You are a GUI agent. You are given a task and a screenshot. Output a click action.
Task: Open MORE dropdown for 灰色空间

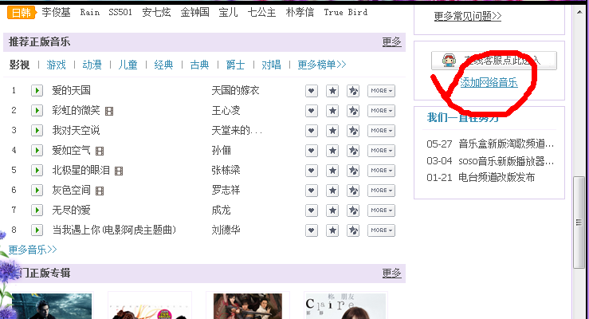381,190
